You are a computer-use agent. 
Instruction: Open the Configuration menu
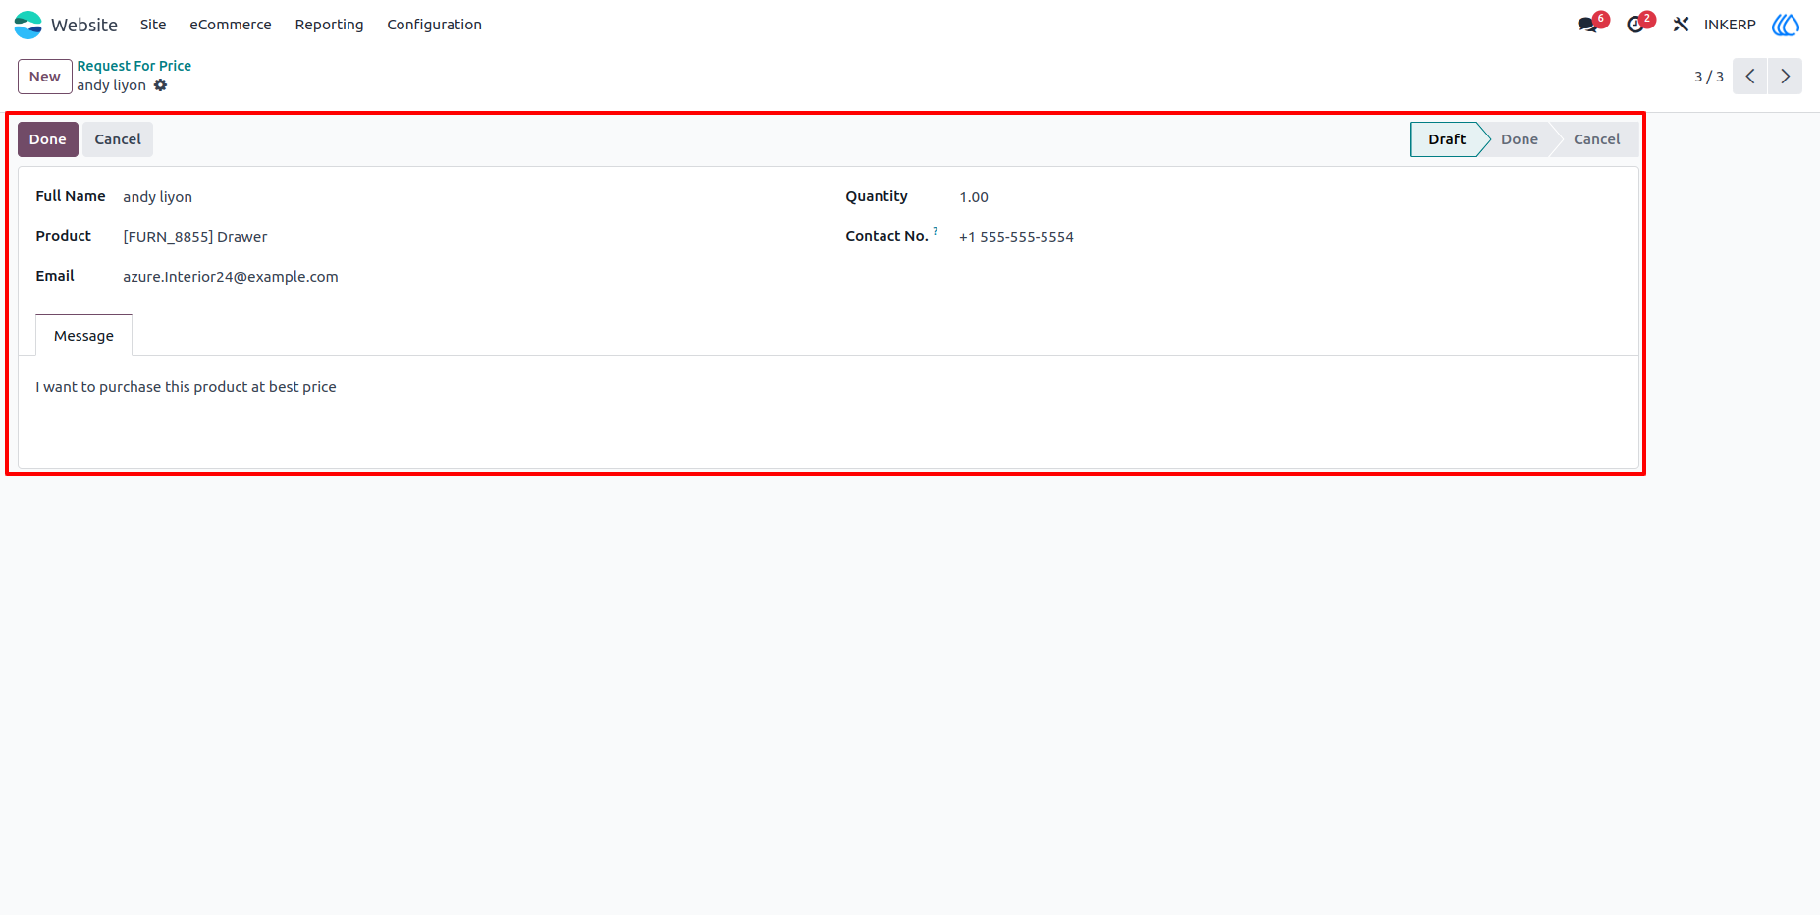(x=434, y=25)
